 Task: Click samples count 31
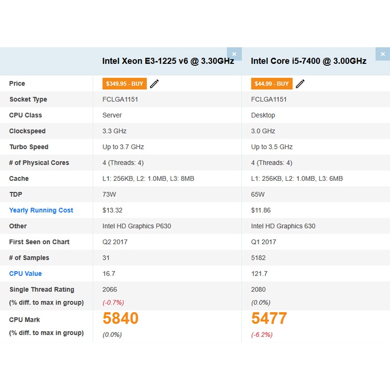click(106, 258)
